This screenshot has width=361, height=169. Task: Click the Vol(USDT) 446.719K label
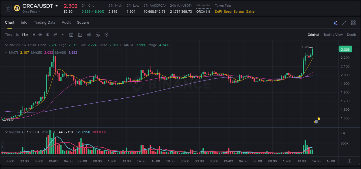pyautogui.click(x=58, y=132)
